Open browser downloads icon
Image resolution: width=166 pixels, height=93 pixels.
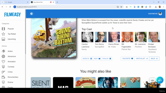(x=156, y=7)
